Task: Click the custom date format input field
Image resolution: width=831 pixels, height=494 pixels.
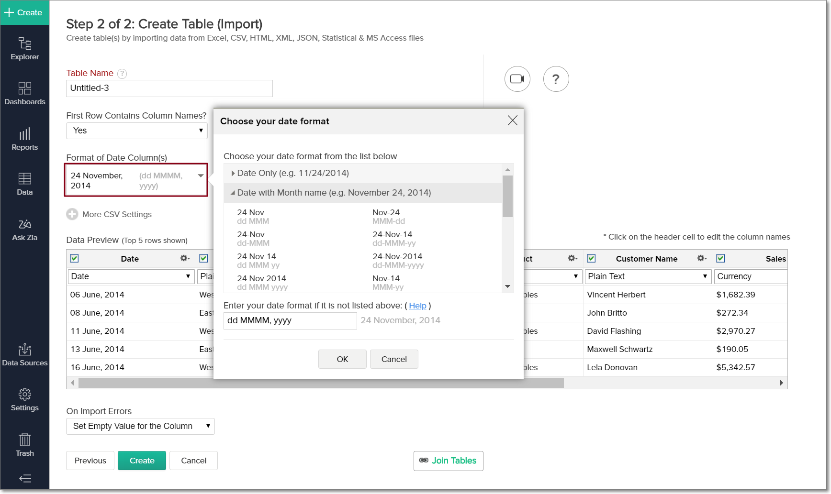Action: tap(290, 320)
